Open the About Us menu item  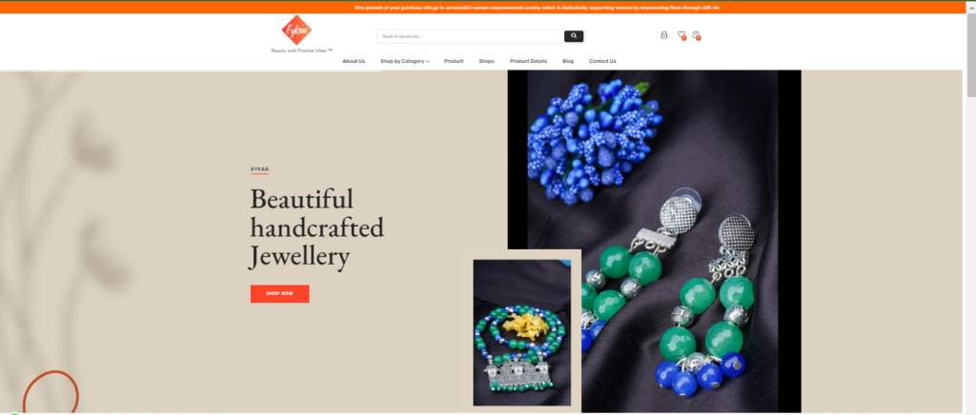(x=354, y=61)
